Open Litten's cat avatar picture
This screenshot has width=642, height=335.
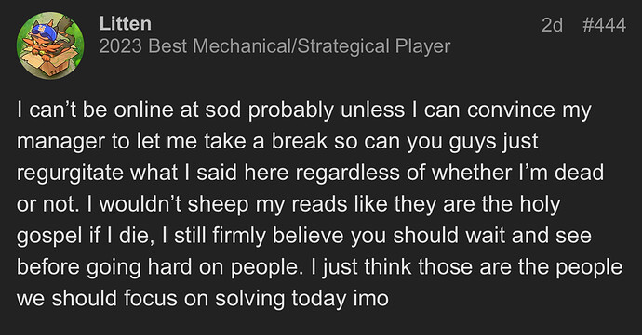point(50,45)
